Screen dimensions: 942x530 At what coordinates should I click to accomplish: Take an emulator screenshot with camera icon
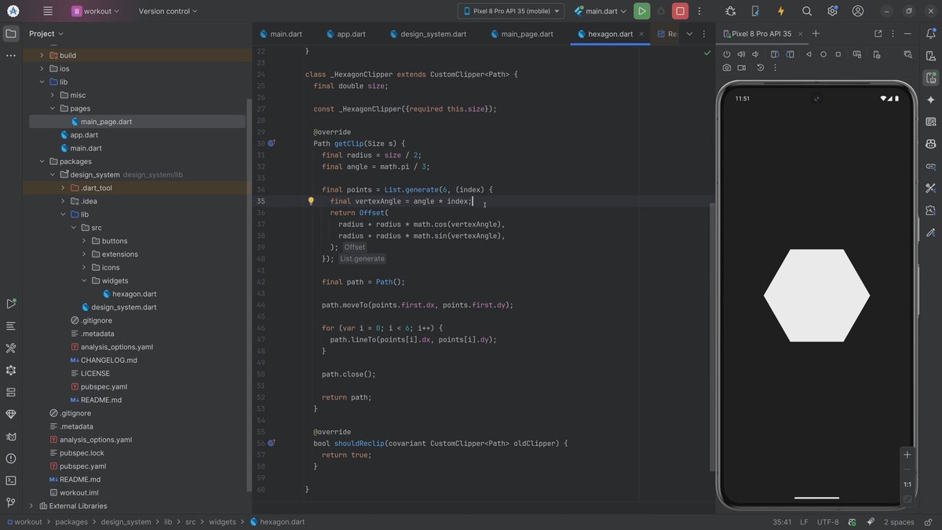click(727, 68)
